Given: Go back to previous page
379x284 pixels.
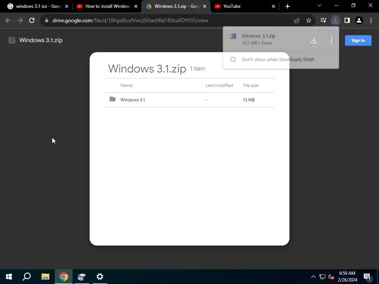Looking at the screenshot, I should pos(8,21).
